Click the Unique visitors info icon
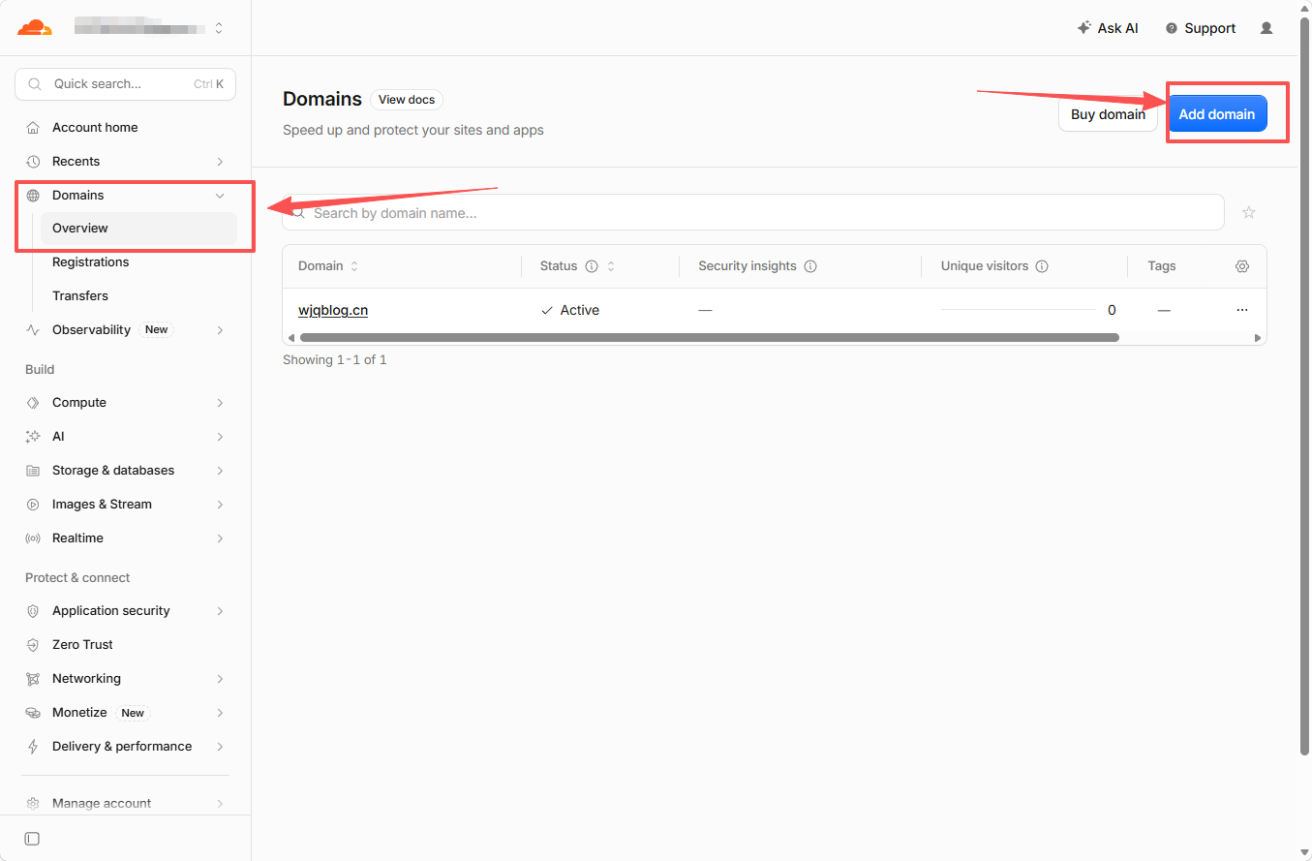Viewport: 1312px width, 861px height. [1043, 266]
